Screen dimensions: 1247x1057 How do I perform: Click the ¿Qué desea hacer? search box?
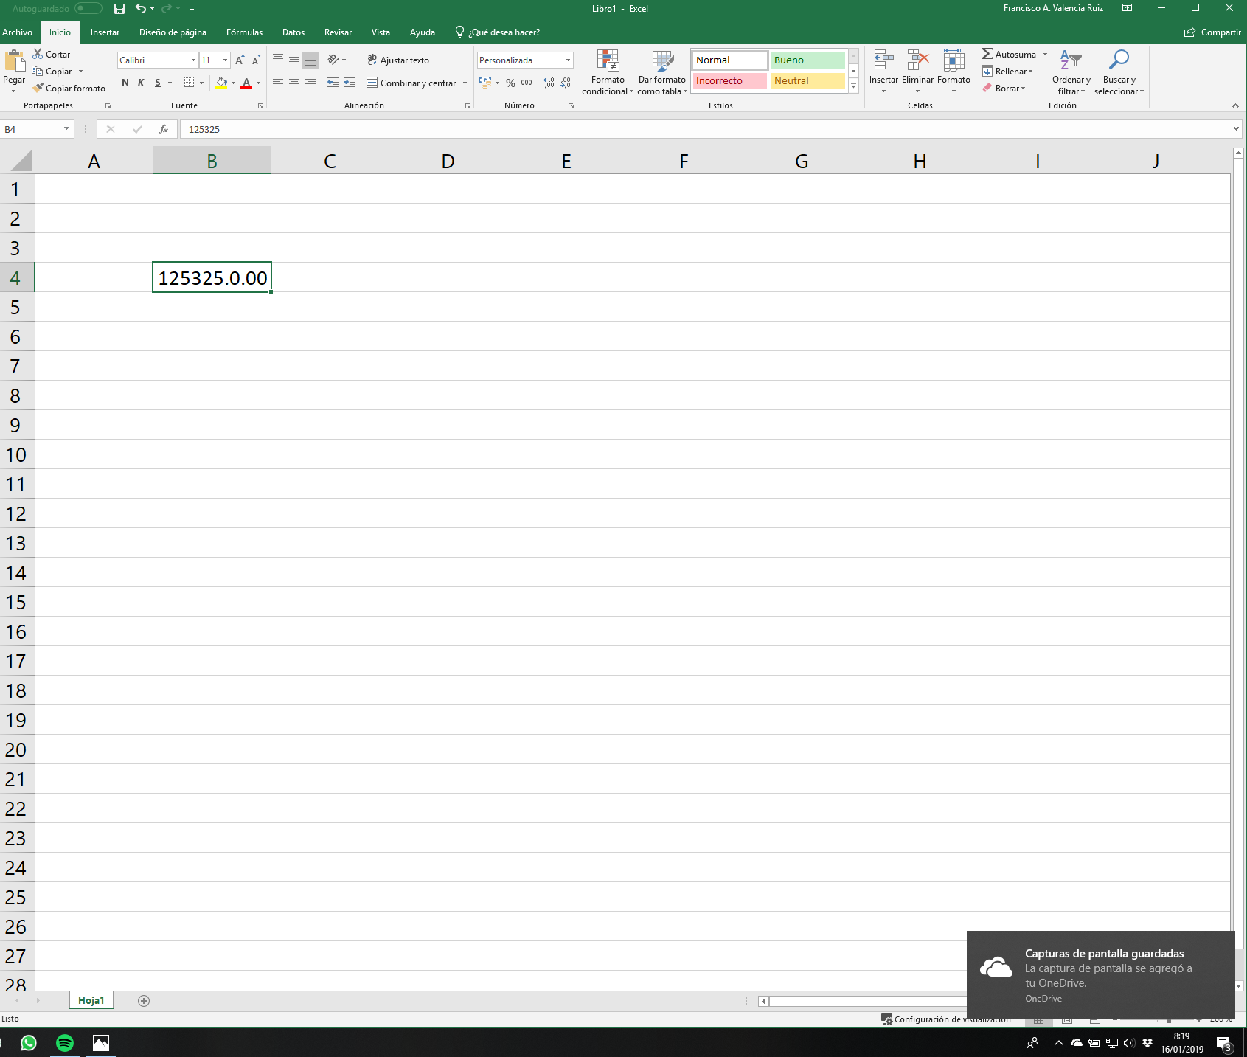pyautogui.click(x=498, y=32)
